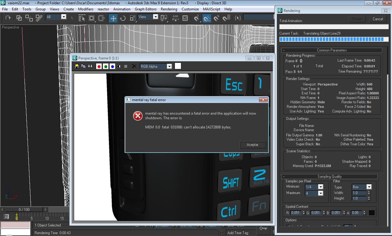This screenshot has height=236, width=392.
Task: Toggle the Percent Snap icon
Action: point(217,18)
